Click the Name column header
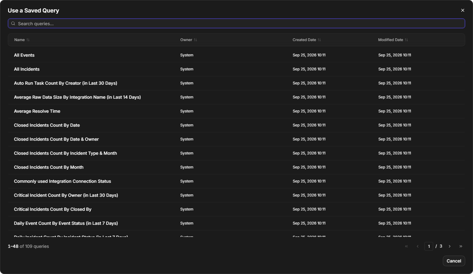Viewport: 473px width, 274px height. (x=19, y=40)
